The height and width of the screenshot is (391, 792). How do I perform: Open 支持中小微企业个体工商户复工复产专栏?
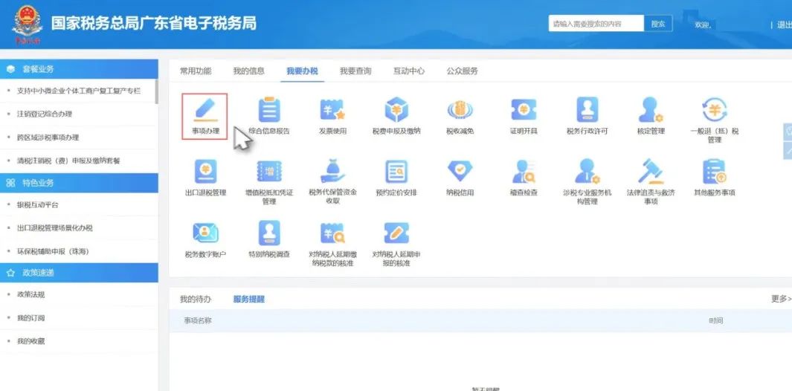click(x=79, y=91)
